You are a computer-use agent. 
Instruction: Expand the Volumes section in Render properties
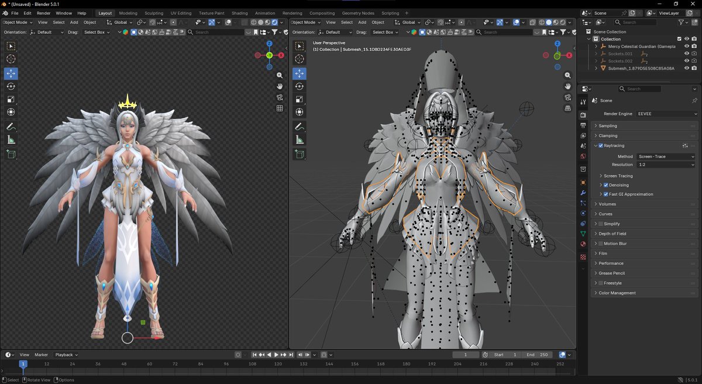point(608,204)
